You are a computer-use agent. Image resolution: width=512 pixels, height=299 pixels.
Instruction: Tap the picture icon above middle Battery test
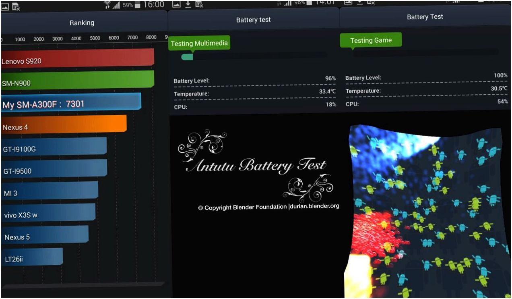(x=176, y=4)
